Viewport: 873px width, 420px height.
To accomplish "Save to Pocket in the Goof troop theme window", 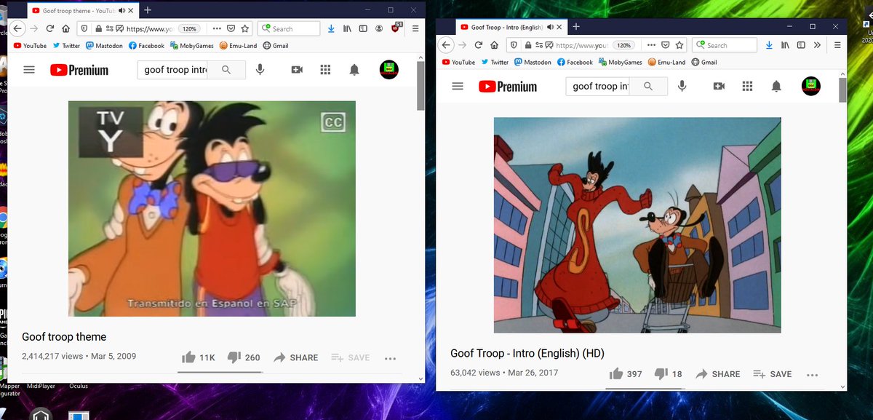I will click(x=231, y=28).
